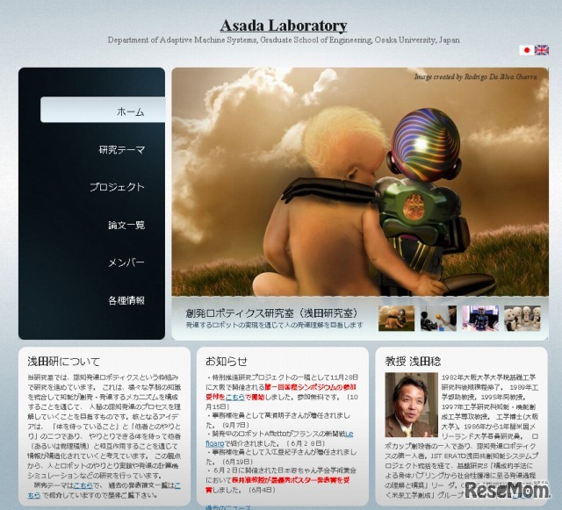Viewport: 562px width, 510px height.
Task: Select the ホーム menu item
Action: pyautogui.click(x=103, y=110)
